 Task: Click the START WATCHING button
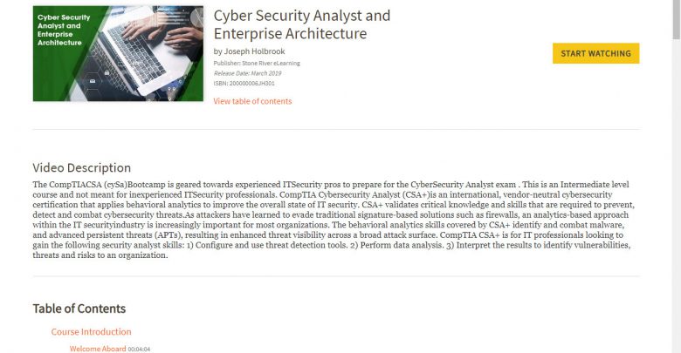click(x=595, y=53)
